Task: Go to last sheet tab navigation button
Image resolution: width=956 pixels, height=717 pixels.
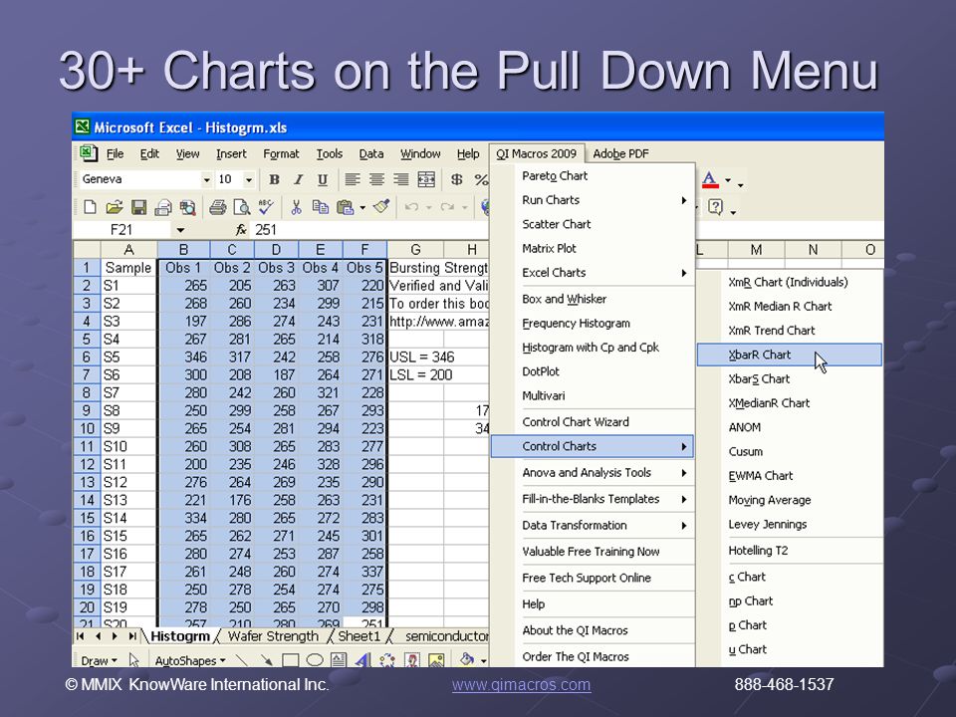Action: pyautogui.click(x=132, y=636)
